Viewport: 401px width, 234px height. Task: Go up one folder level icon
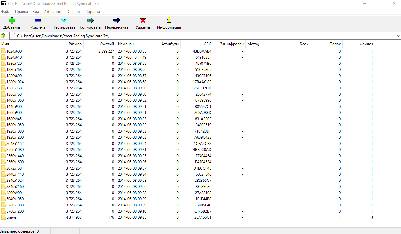point(3,36)
